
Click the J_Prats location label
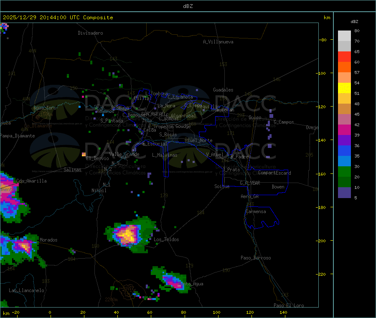231,170
